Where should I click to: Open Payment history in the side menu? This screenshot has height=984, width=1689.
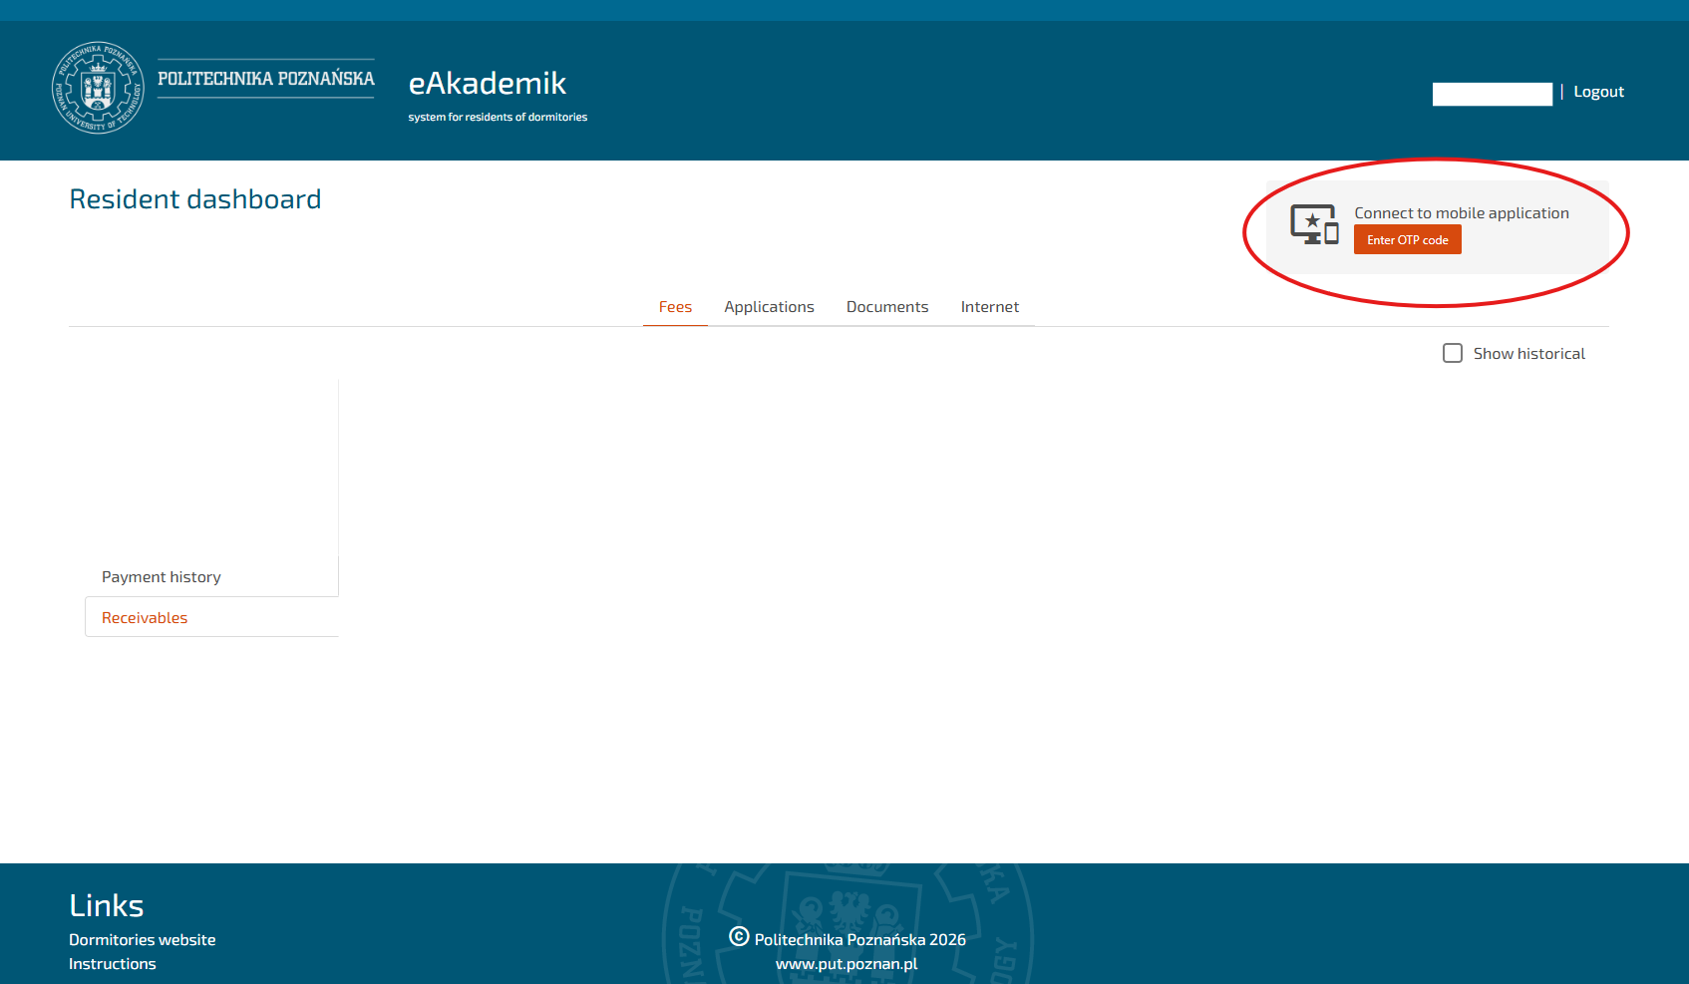162,577
